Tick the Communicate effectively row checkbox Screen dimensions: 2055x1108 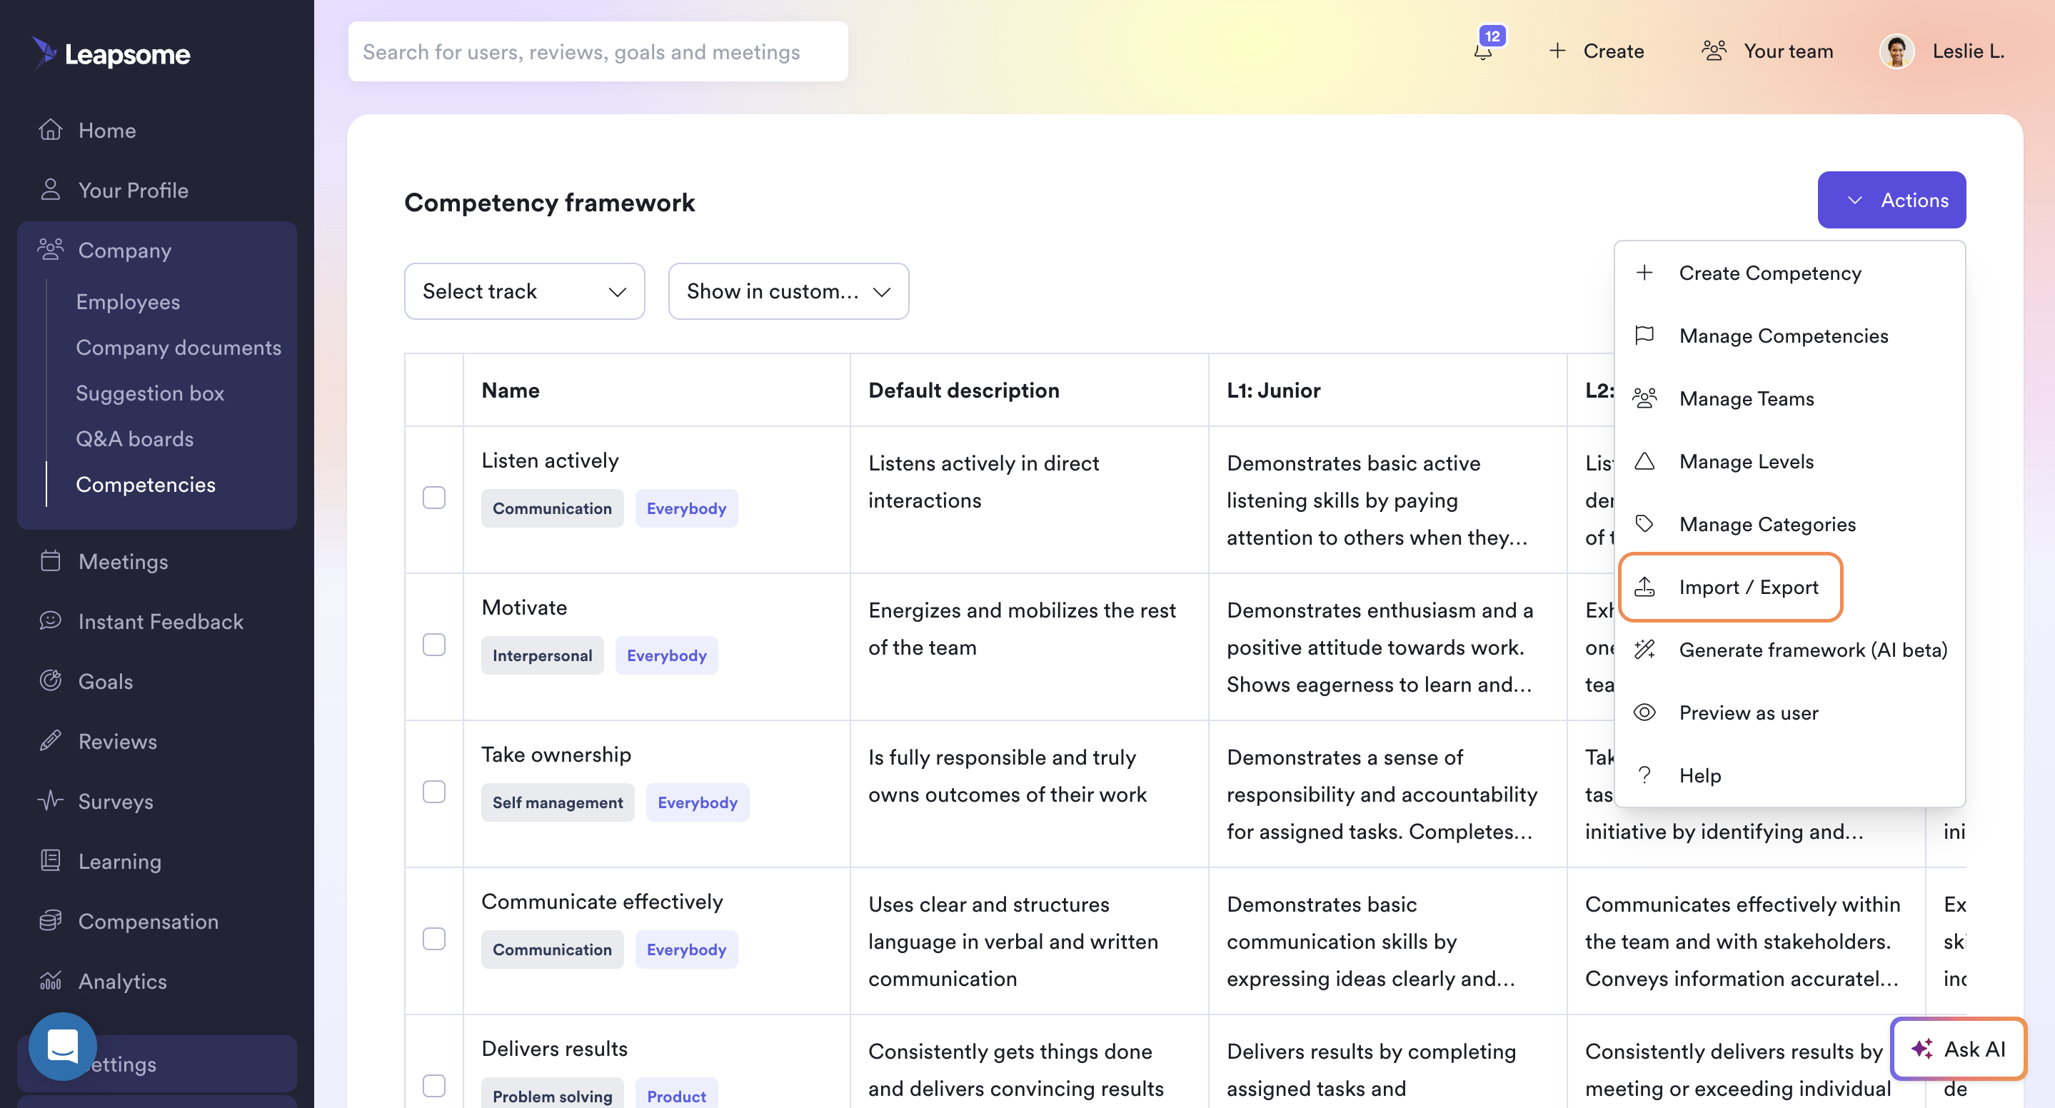434,938
